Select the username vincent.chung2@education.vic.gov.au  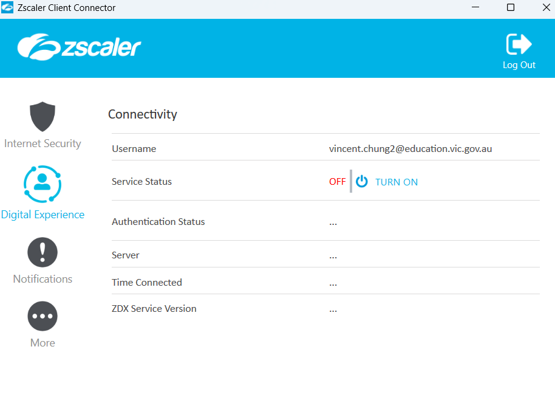[x=410, y=149]
